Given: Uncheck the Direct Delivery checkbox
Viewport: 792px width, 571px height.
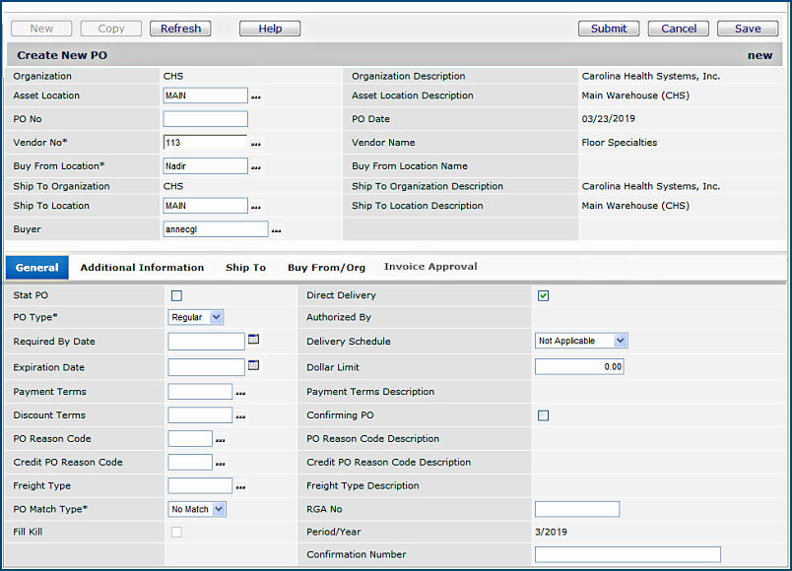Looking at the screenshot, I should pos(543,295).
